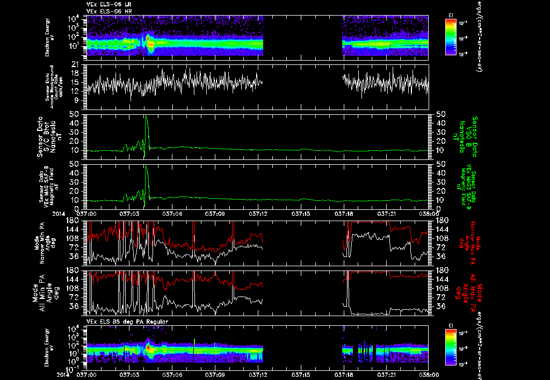Click white 'VEx MAG SAF-B Magnetic Field' axis label
The width and height of the screenshot is (550, 380).
[x=49, y=186]
